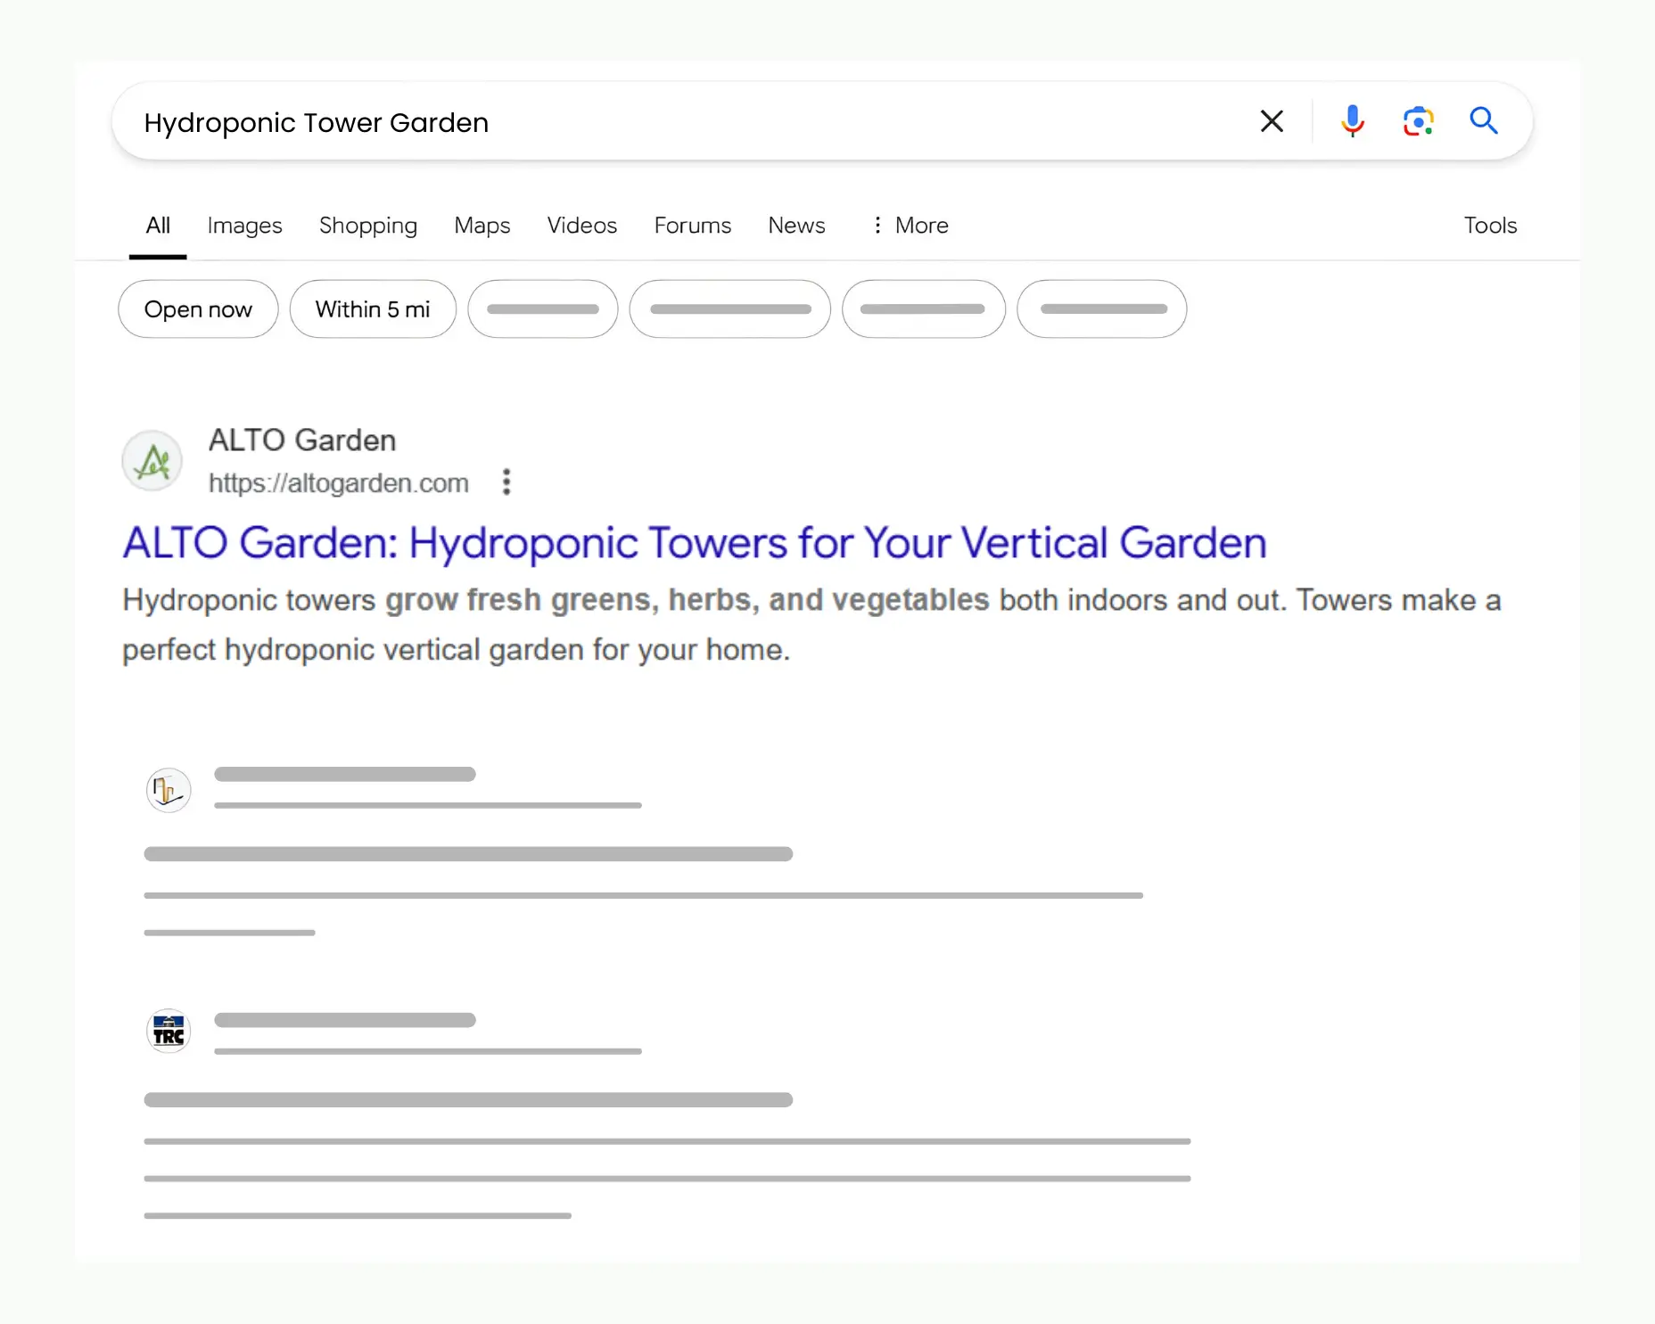Screen dimensions: 1655x1324
Task: Switch to the Shopping tab
Action: point(368,226)
